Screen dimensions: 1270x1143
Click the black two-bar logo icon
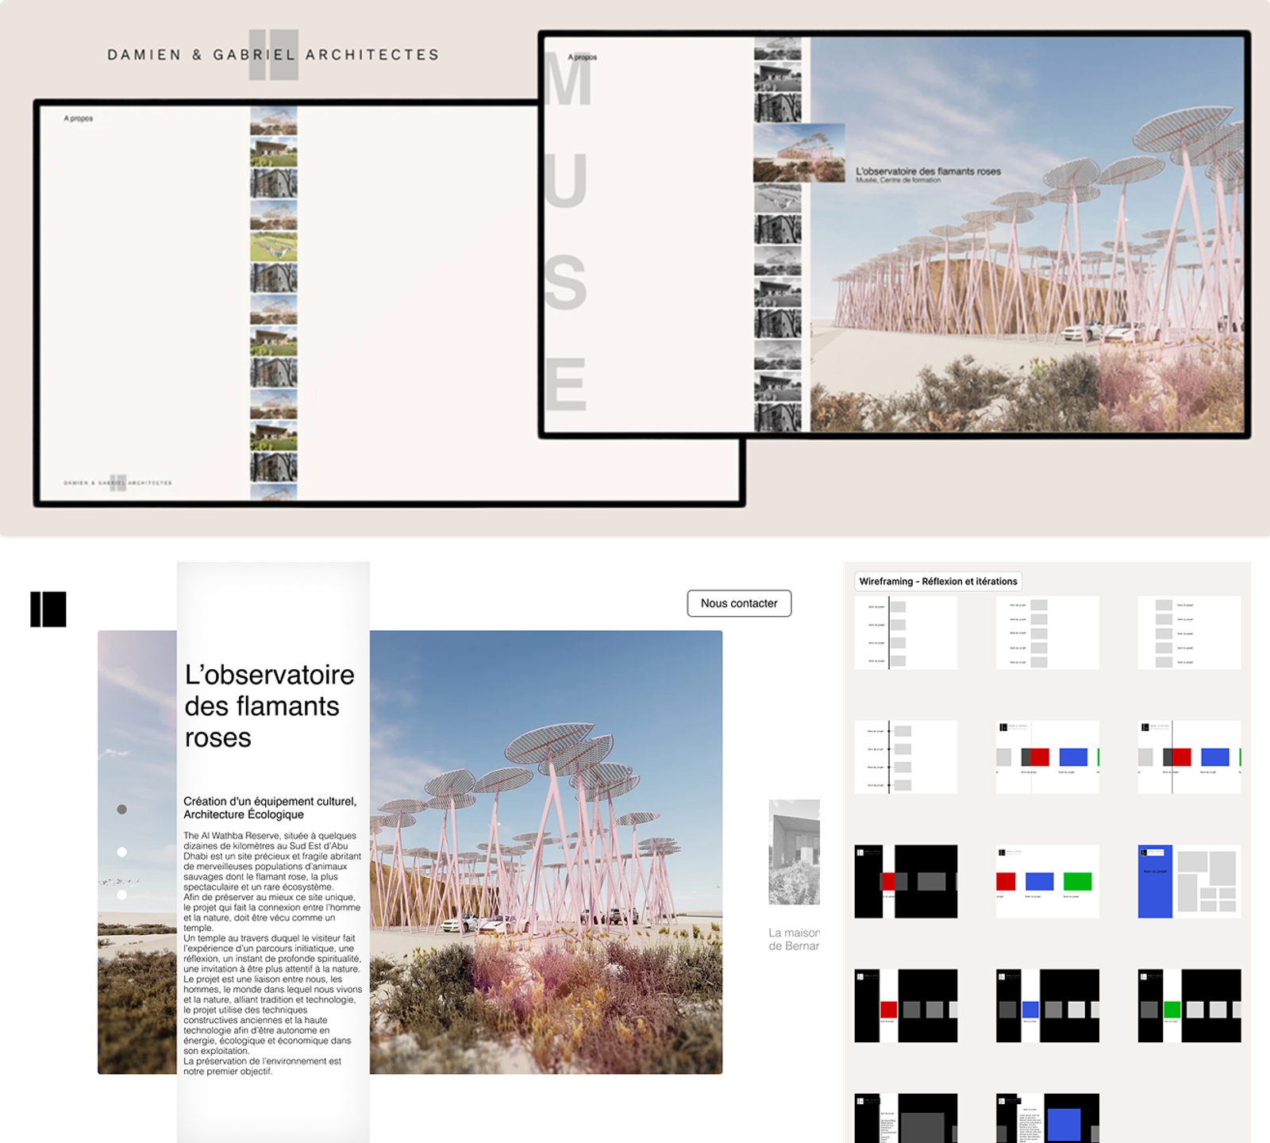point(48,610)
